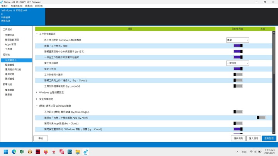Enable 關閉在「市集」中尋找關聯 App system switch
This screenshot has height=156, width=278.
pos(261,117)
